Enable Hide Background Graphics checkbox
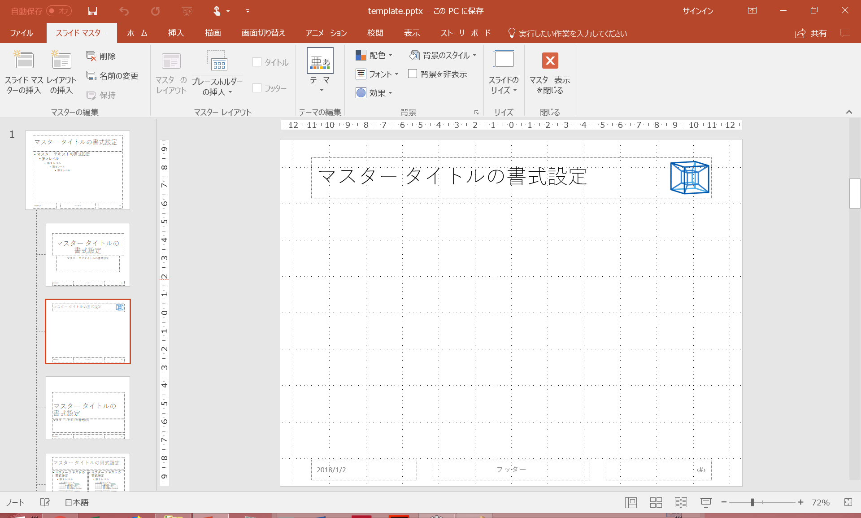 [x=413, y=74]
